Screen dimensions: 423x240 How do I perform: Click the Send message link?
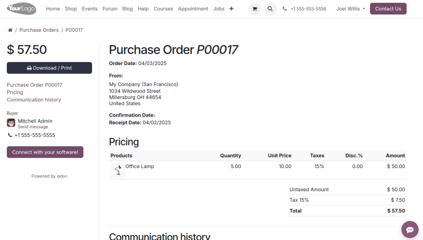[33, 127]
